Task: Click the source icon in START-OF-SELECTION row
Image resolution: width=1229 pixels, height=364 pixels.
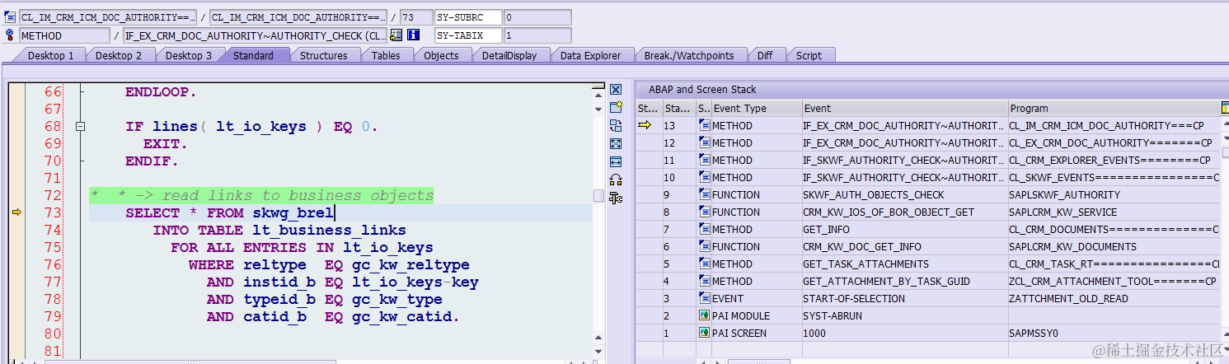Action: point(704,299)
